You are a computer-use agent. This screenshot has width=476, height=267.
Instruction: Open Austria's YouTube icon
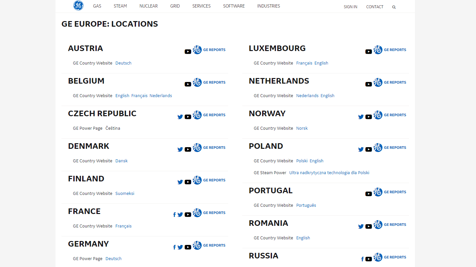tap(188, 51)
